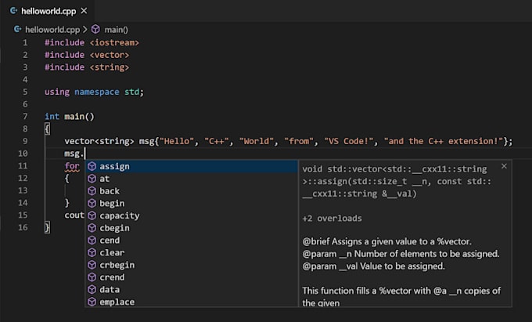Click the method icon next to data
Image resolution: width=532 pixels, height=322 pixels.
coord(92,289)
